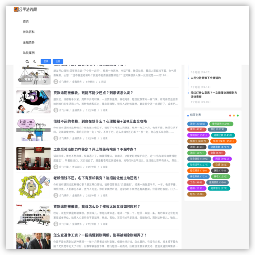The width and height of the screenshot is (255, 255).
Task: Click 金融债务 category in the 11分钟前 row
Action: (77, 110)
